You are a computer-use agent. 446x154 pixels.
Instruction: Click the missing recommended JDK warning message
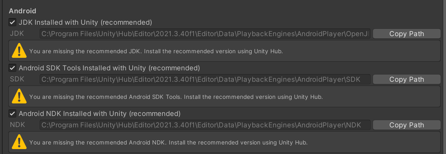[156, 51]
